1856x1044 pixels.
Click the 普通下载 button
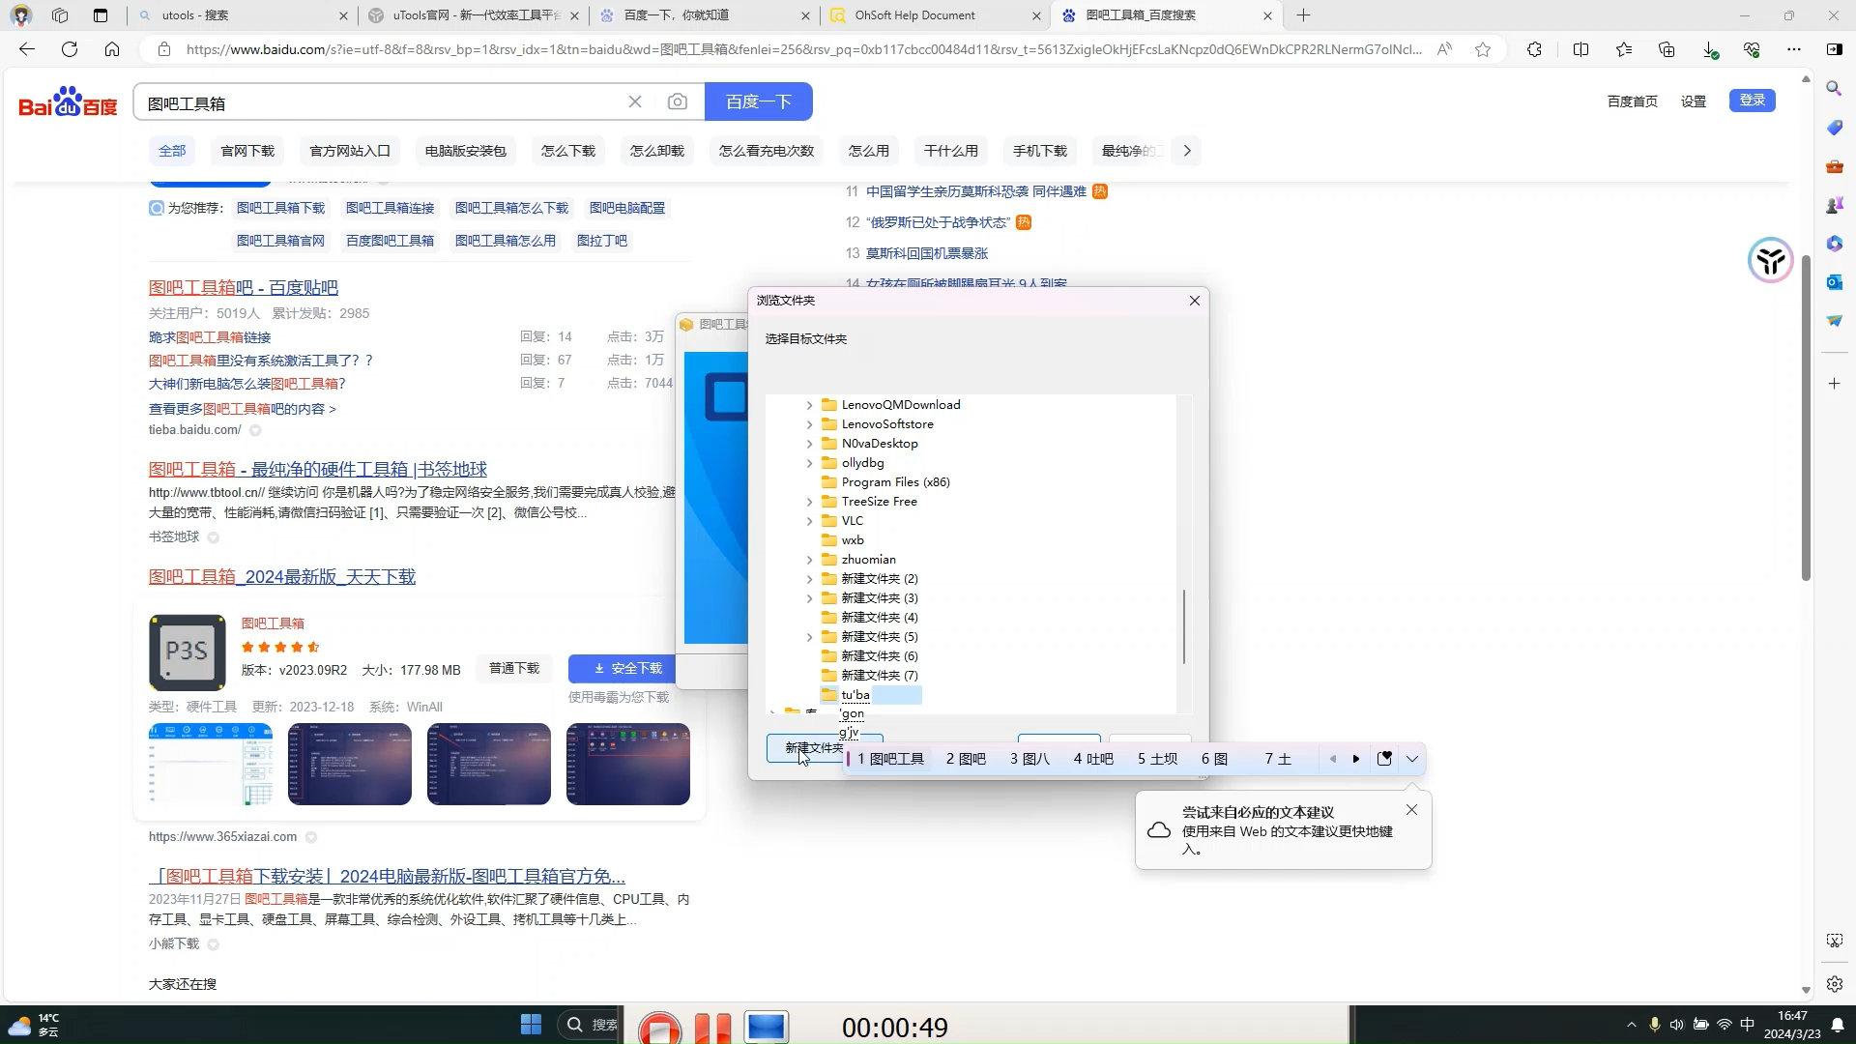tap(514, 668)
